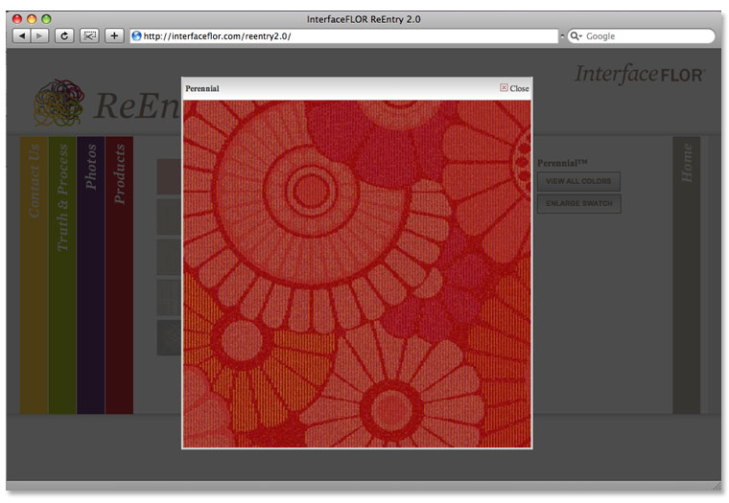Screen dimensions: 729x503
Task: Click the Perennial™ product name heading
Action: 562,163
